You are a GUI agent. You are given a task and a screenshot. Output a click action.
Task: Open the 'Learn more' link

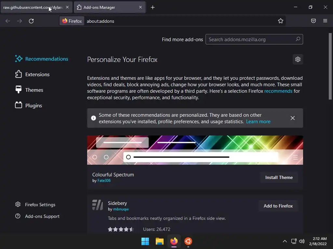(258, 122)
